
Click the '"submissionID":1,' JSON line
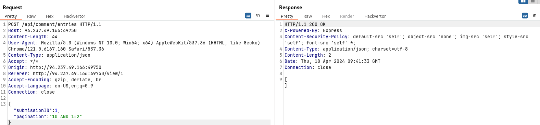(x=37, y=110)
